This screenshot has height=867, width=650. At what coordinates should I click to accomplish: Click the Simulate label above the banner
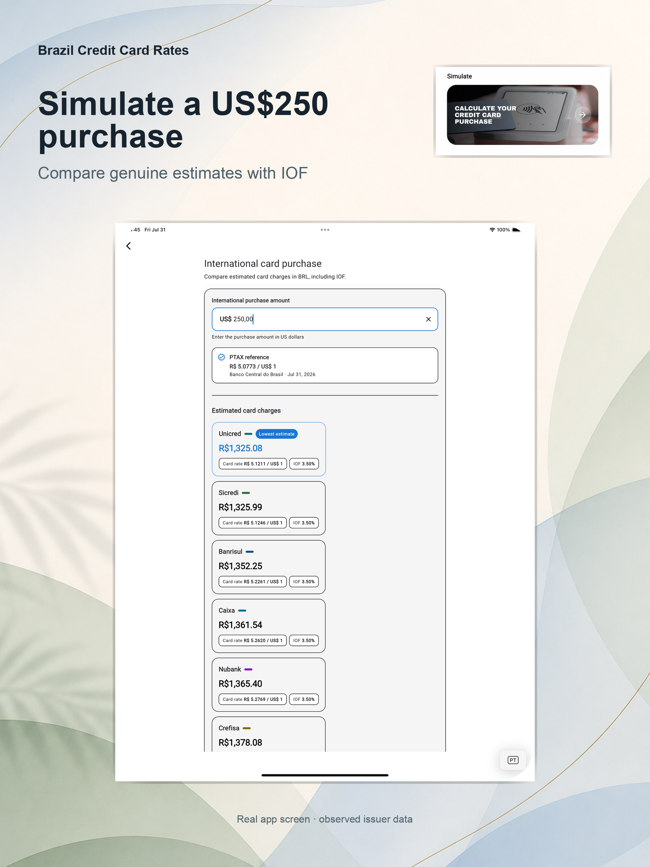[459, 76]
